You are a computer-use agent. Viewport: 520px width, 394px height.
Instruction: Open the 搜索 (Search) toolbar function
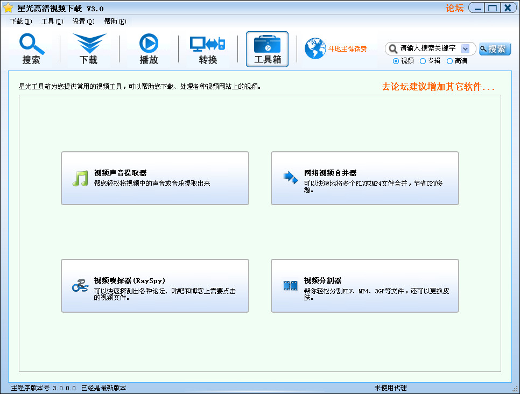click(x=31, y=48)
